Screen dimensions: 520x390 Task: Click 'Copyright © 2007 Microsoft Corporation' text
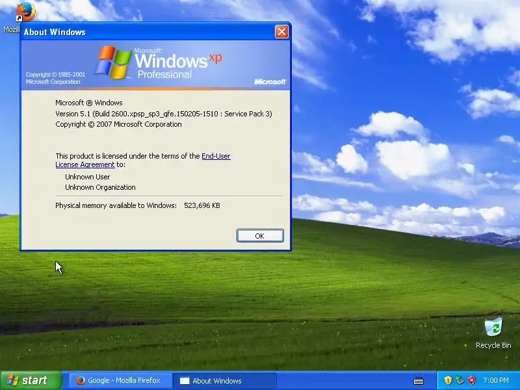click(x=118, y=124)
